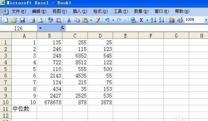
Task: Select column D header
Action: [100, 36]
